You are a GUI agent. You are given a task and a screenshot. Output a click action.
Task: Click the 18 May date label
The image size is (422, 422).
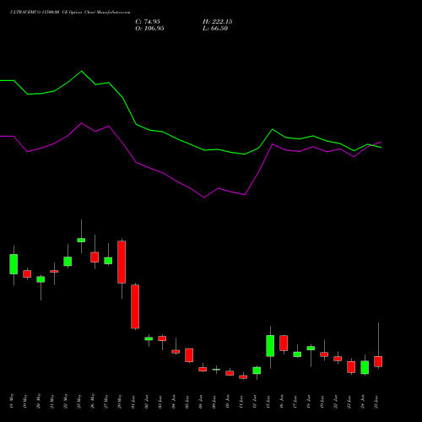[12, 401]
